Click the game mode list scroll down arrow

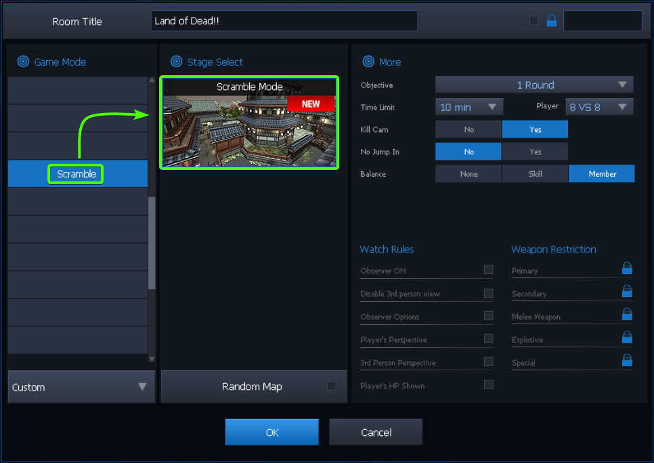(x=152, y=359)
